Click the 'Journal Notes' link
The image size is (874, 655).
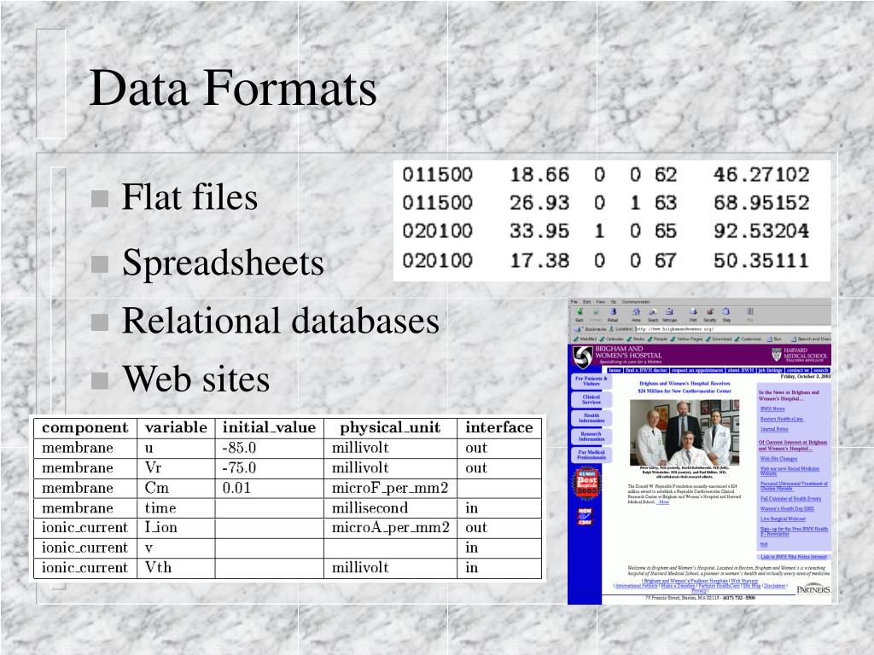click(x=774, y=430)
